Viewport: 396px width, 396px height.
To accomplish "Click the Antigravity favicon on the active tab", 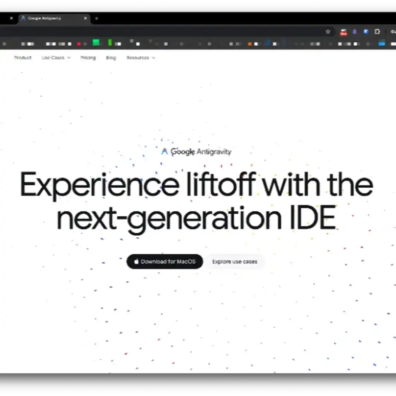I will pyautogui.click(x=23, y=18).
